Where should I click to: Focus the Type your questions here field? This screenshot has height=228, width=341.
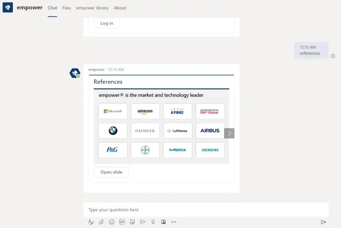coord(206,210)
